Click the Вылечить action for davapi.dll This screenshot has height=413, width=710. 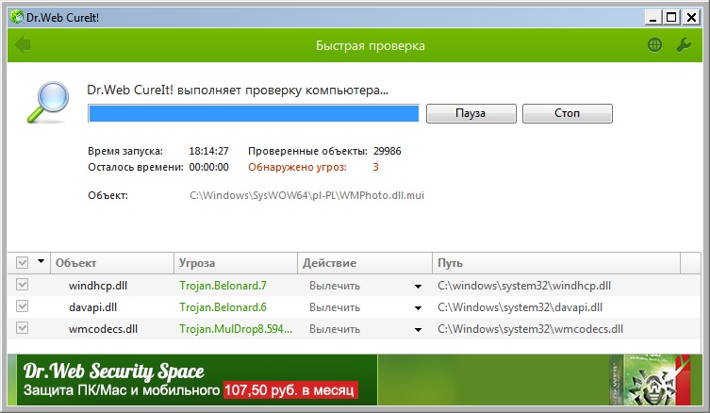pos(335,307)
